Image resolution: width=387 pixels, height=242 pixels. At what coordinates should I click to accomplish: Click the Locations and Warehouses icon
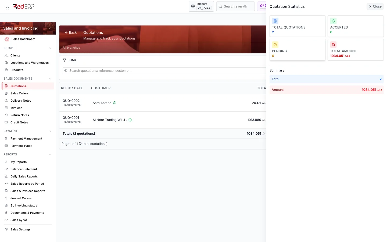pos(6,63)
